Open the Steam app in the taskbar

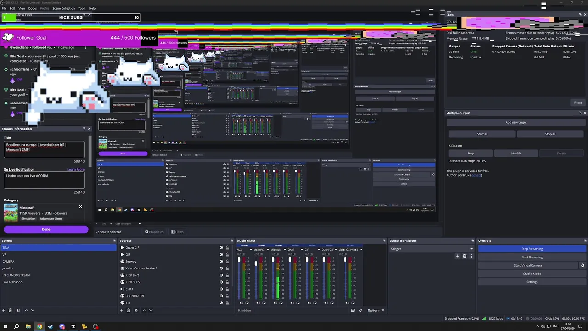click(51, 326)
